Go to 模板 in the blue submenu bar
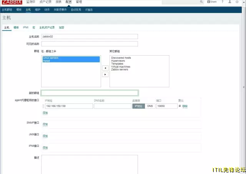Image resolution: width=246 pixels, height=174 pixels. pyautogui.click(x=19, y=10)
